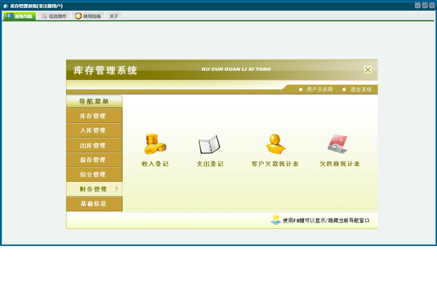This screenshot has width=437, height=285.
Task: Minimize the main application window
Action: coord(417,6)
